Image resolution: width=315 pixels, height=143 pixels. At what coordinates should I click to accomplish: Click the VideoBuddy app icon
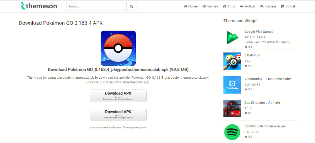232,85
